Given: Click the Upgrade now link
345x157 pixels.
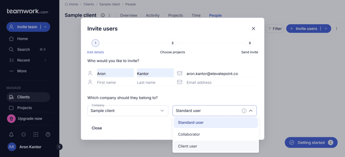Looking at the screenshot, I should coord(30,119).
